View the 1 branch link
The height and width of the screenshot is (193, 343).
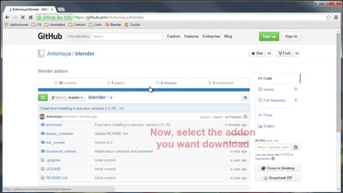116,83
